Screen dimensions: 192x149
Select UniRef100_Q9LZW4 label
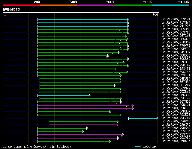tap(176, 118)
